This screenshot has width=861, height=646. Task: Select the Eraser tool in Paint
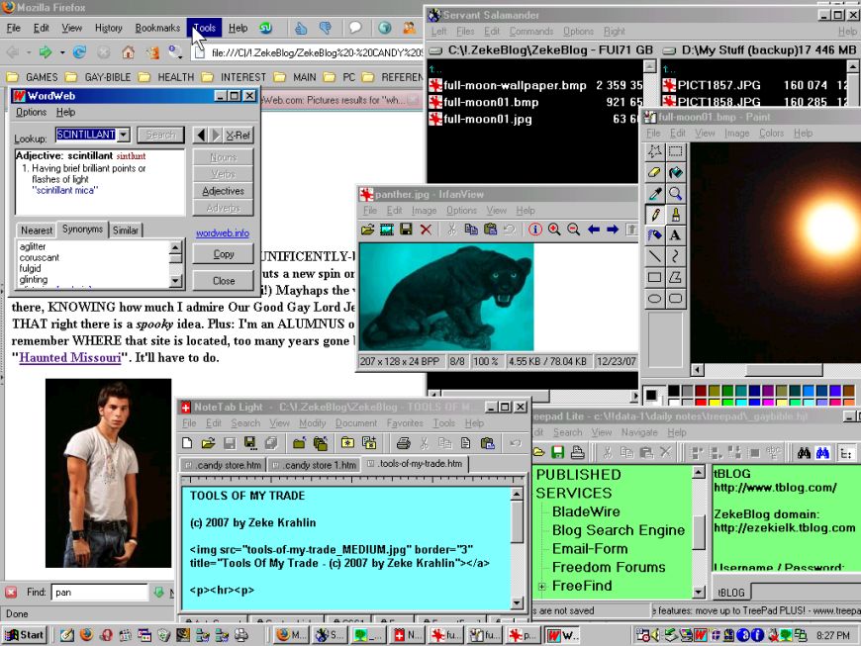point(654,172)
